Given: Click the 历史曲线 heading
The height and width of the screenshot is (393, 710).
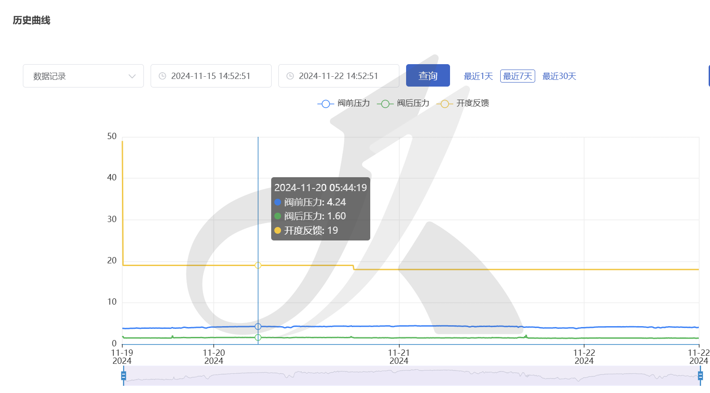Looking at the screenshot, I should click(31, 20).
